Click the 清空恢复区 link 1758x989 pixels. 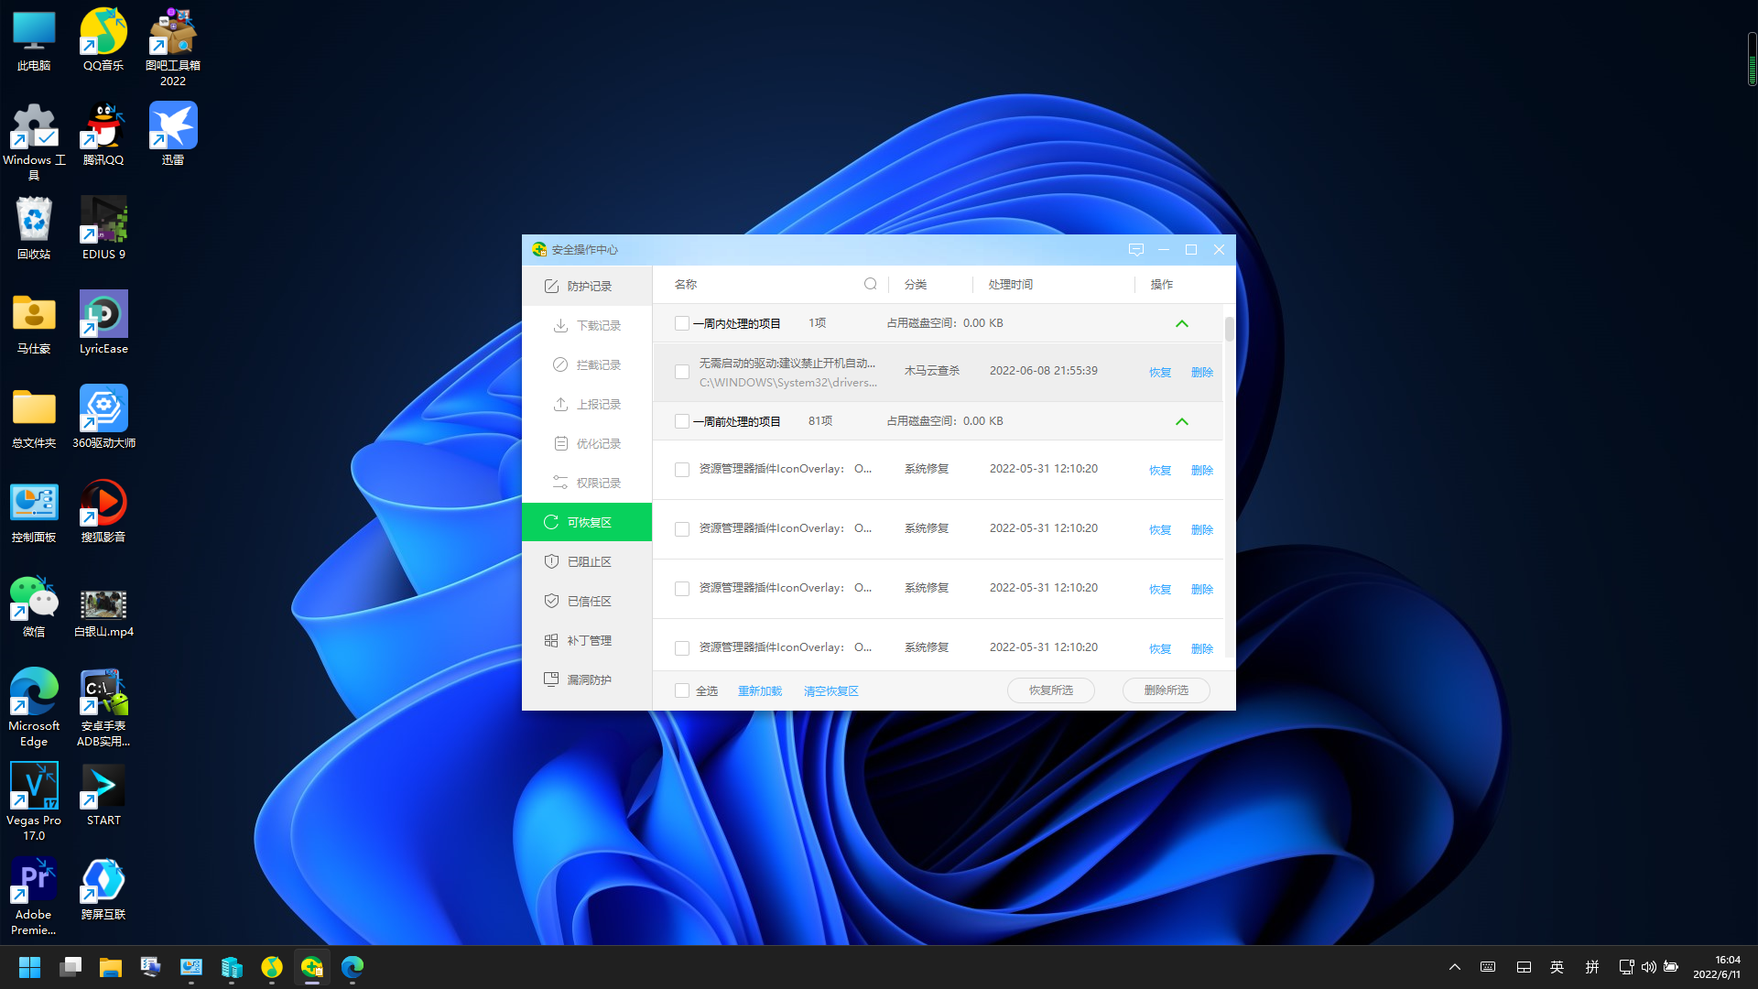pos(830,690)
